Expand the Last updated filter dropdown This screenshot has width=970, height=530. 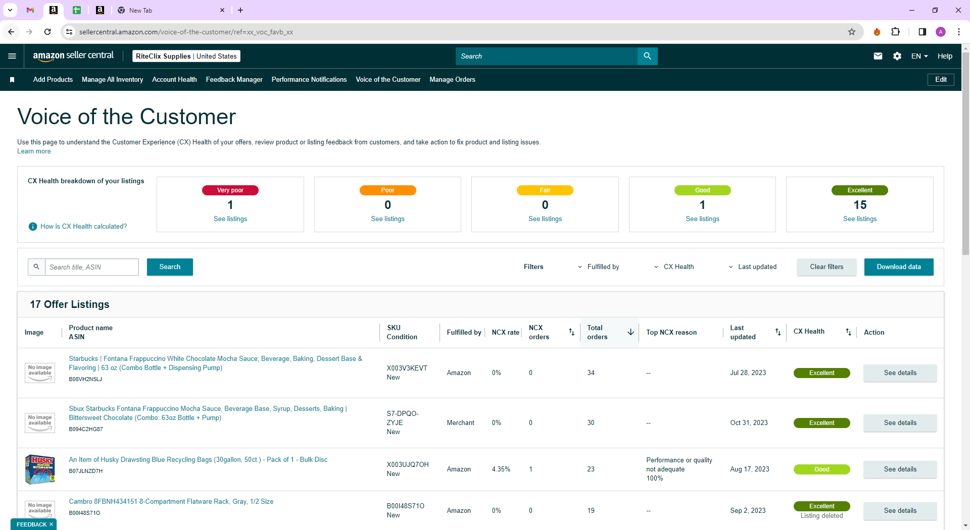coord(752,267)
